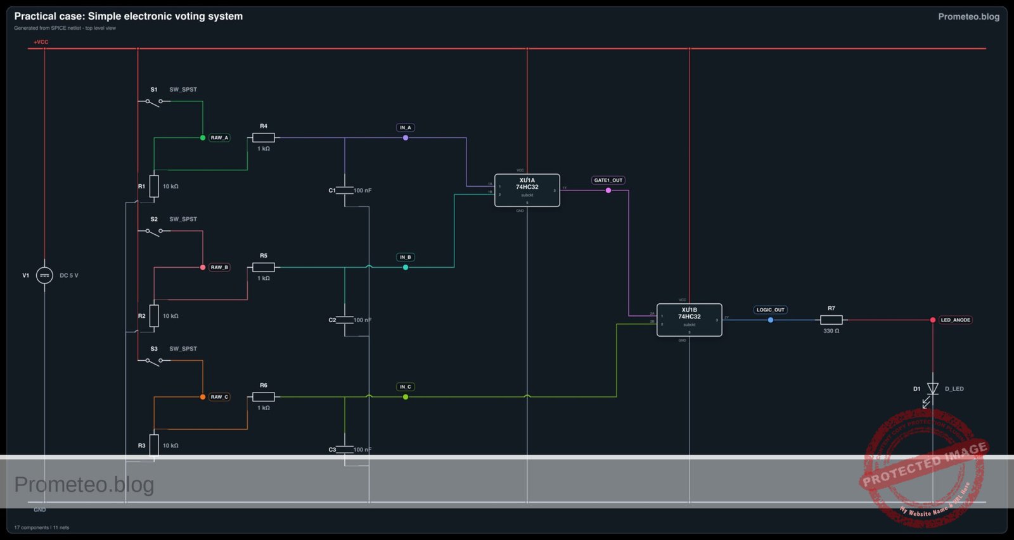
Task: Select the V1 DC voltage source symbol
Action: 44,275
